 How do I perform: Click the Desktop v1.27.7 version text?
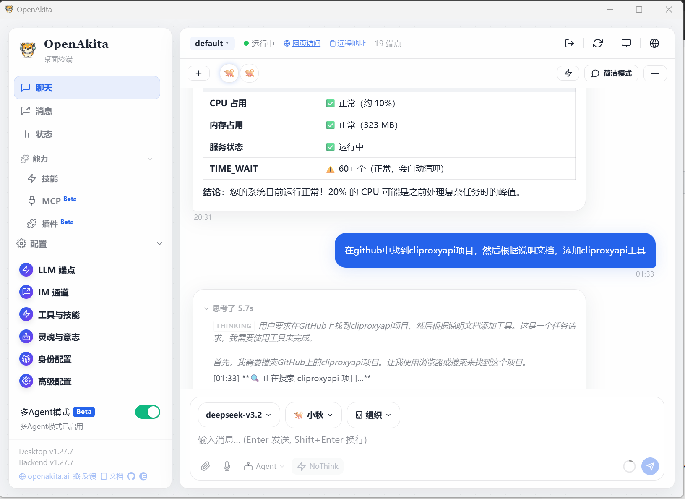pyautogui.click(x=46, y=452)
